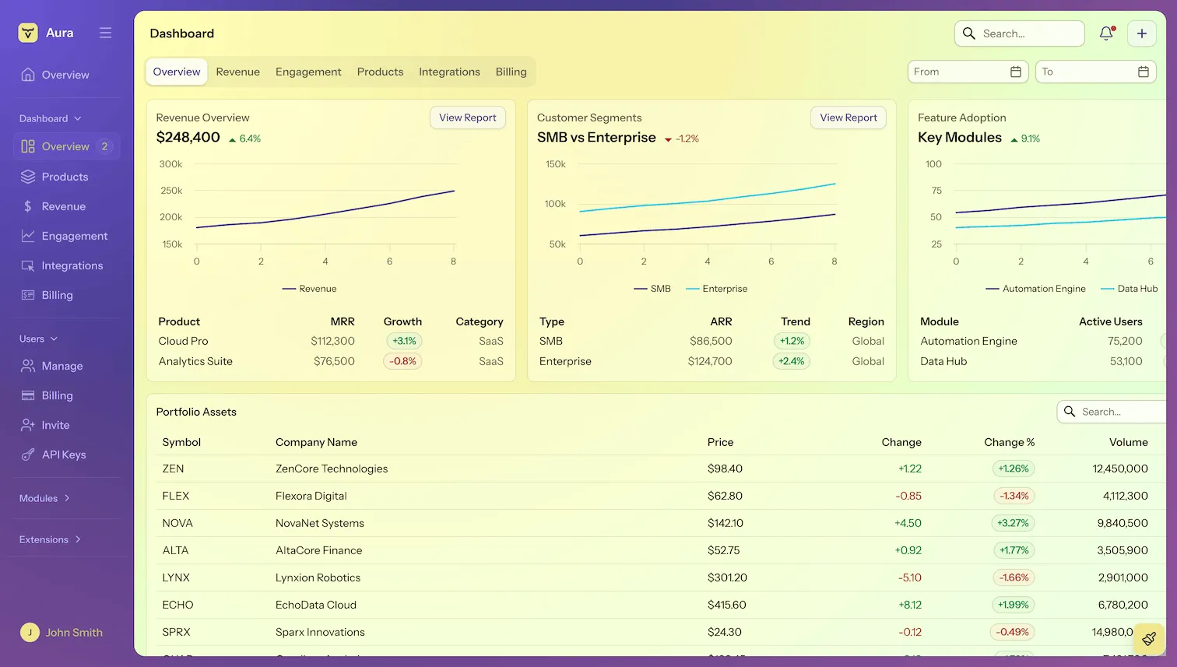This screenshot has height=667, width=1177.
Task: Toggle the Enterprise legend series
Action: click(x=717, y=289)
